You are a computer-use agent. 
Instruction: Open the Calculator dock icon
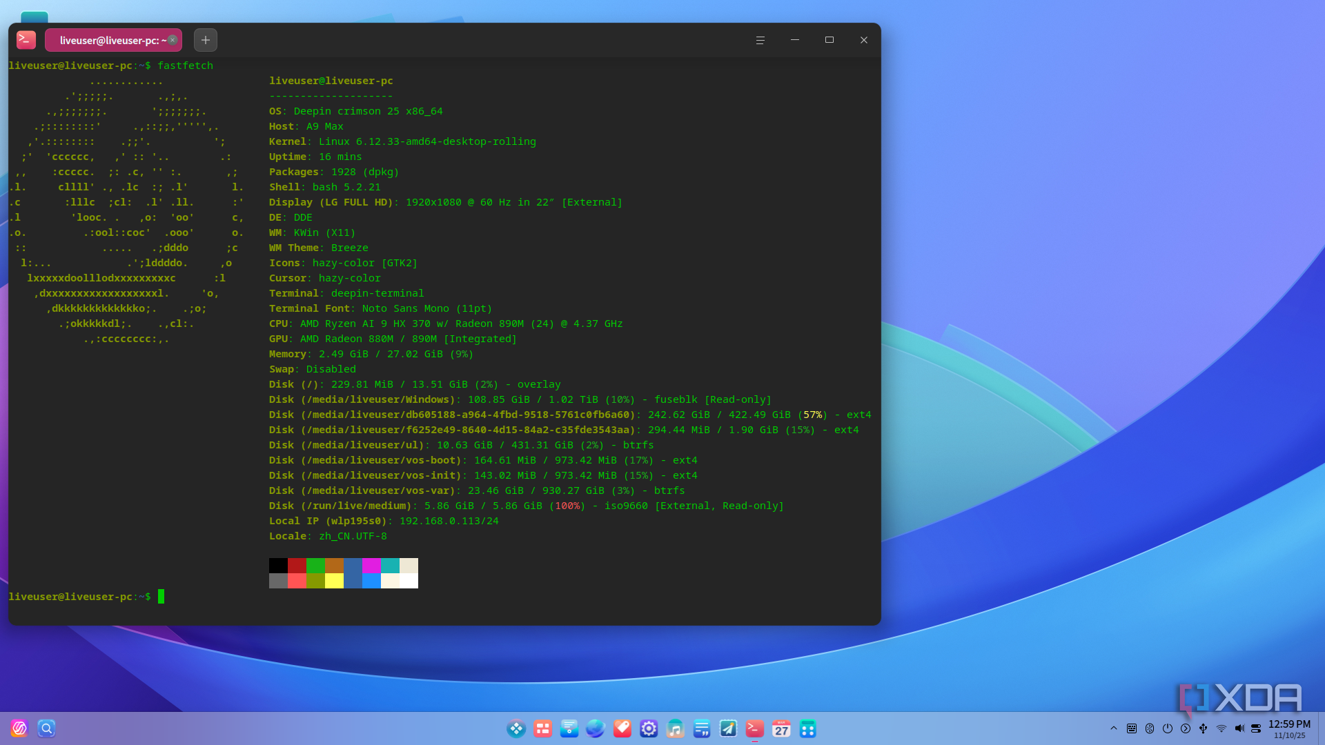click(x=807, y=728)
